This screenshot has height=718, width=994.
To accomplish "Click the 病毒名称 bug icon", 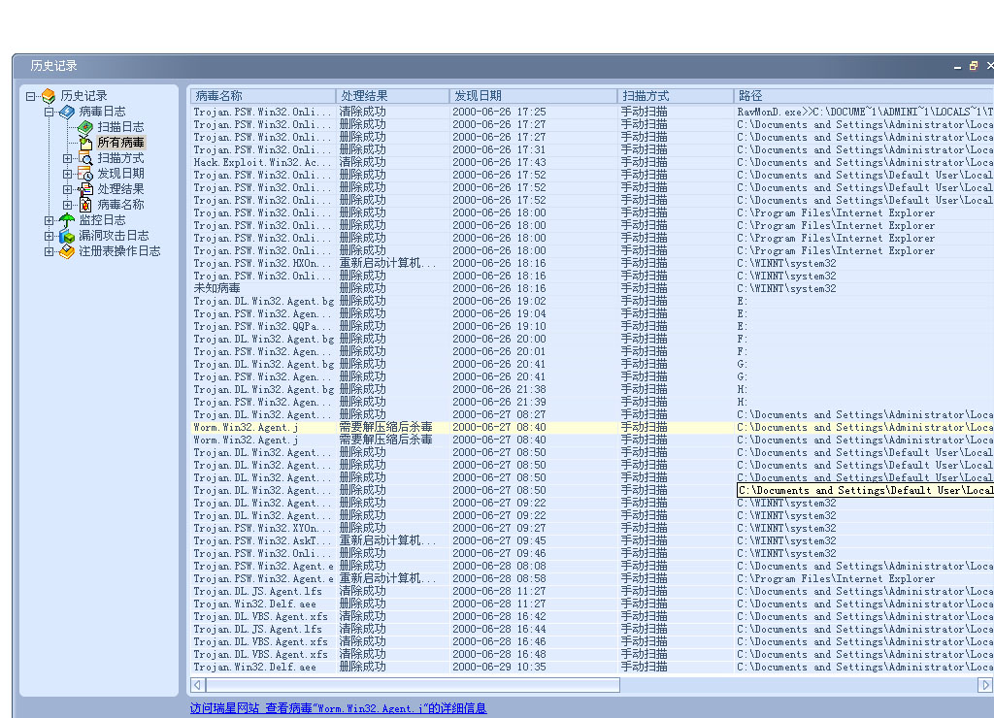I will (85, 205).
